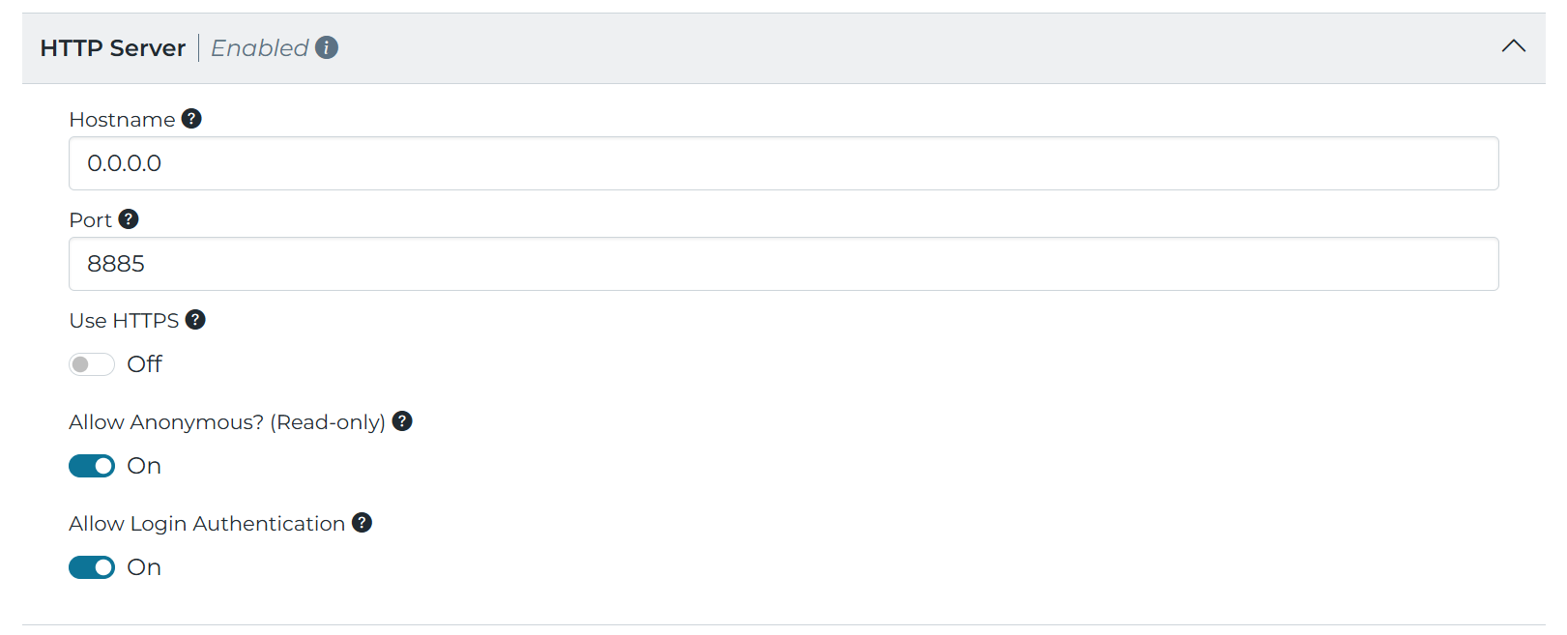Click the question mark beside Port label
The image size is (1567, 635).
click(x=130, y=218)
